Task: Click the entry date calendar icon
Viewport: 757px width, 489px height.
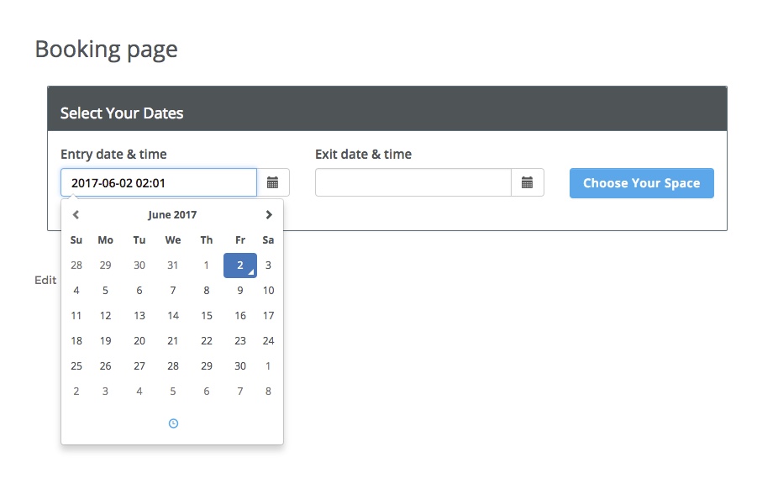Action: (273, 182)
